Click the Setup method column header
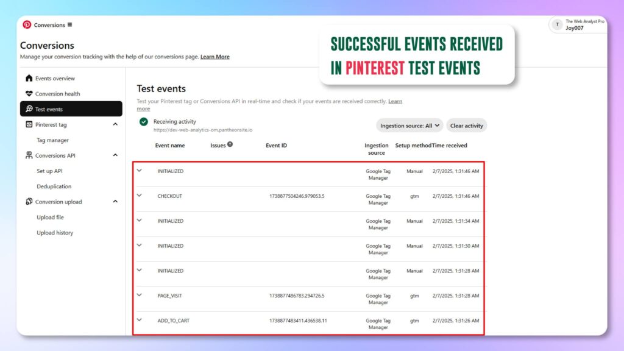This screenshot has width=624, height=351. coord(413,146)
